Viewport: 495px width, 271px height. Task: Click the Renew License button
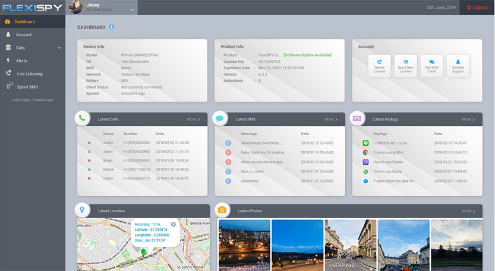pyautogui.click(x=379, y=66)
